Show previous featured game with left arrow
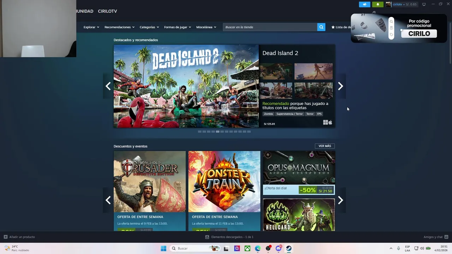 (108, 86)
